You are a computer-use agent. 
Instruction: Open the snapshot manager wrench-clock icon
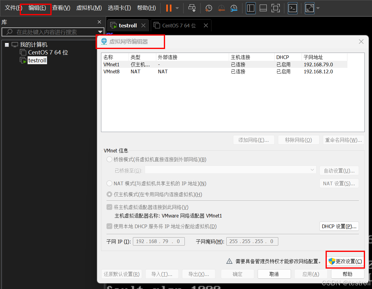(234, 8)
